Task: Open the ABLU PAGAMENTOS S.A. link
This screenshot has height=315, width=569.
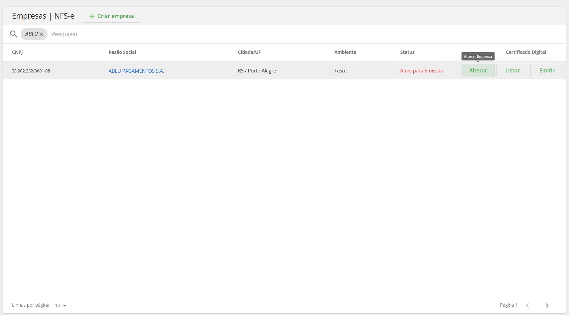Action: [x=136, y=71]
